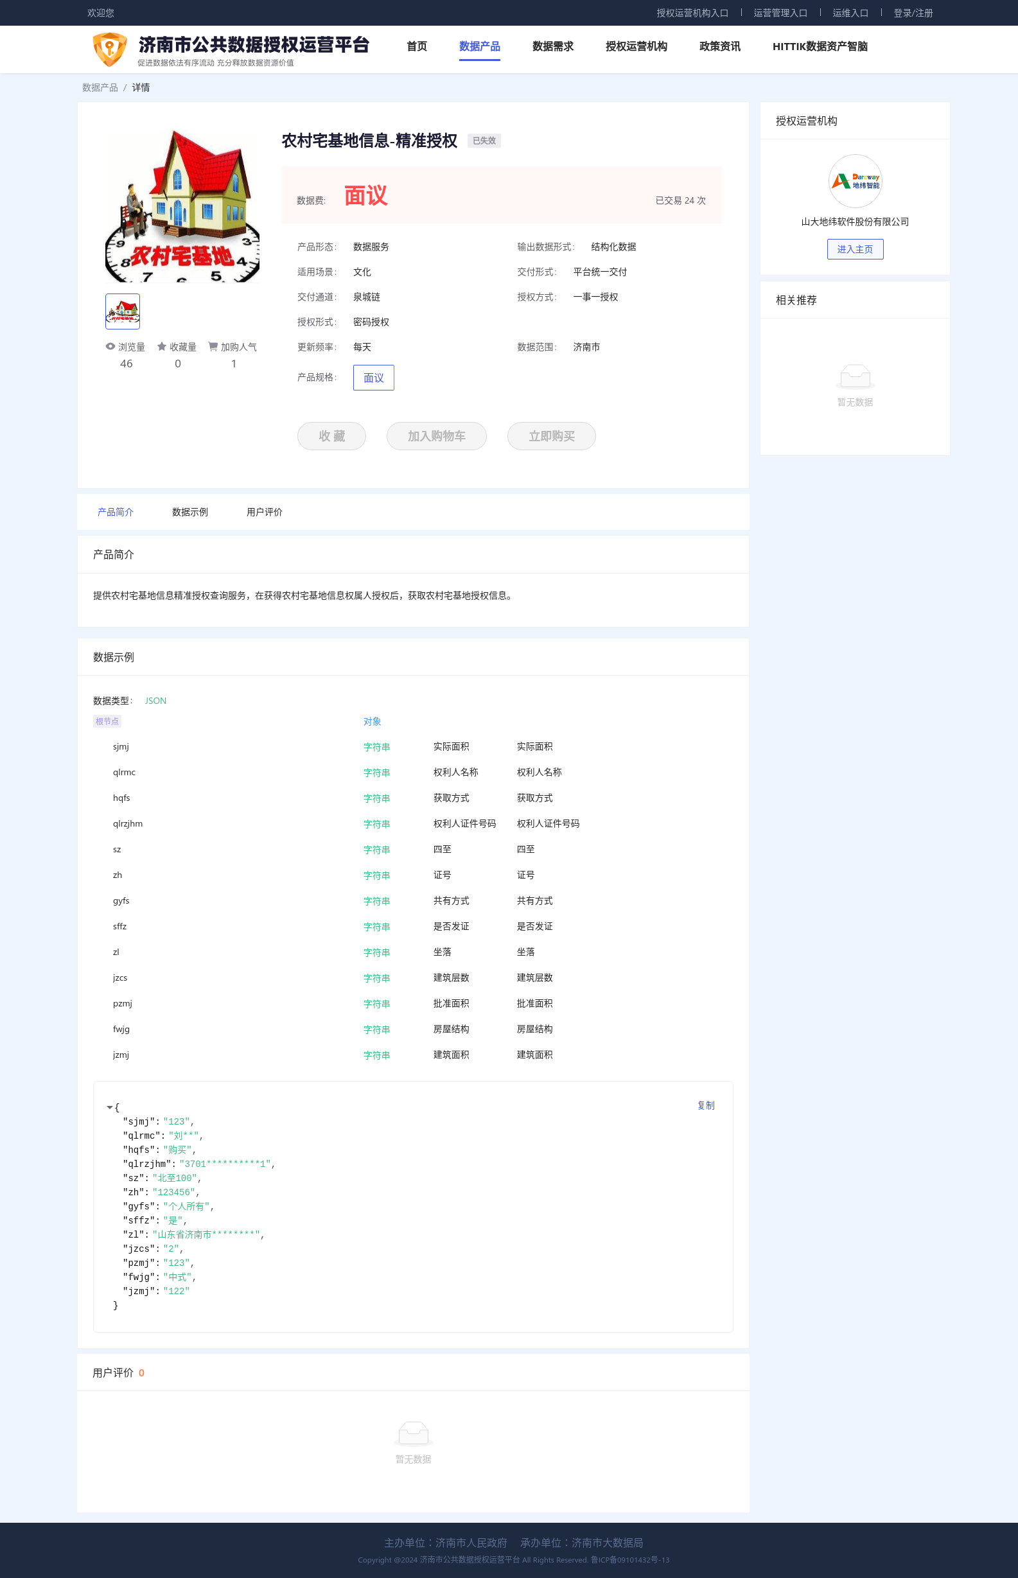
Task: Click the 进入主页 button
Action: (x=855, y=249)
